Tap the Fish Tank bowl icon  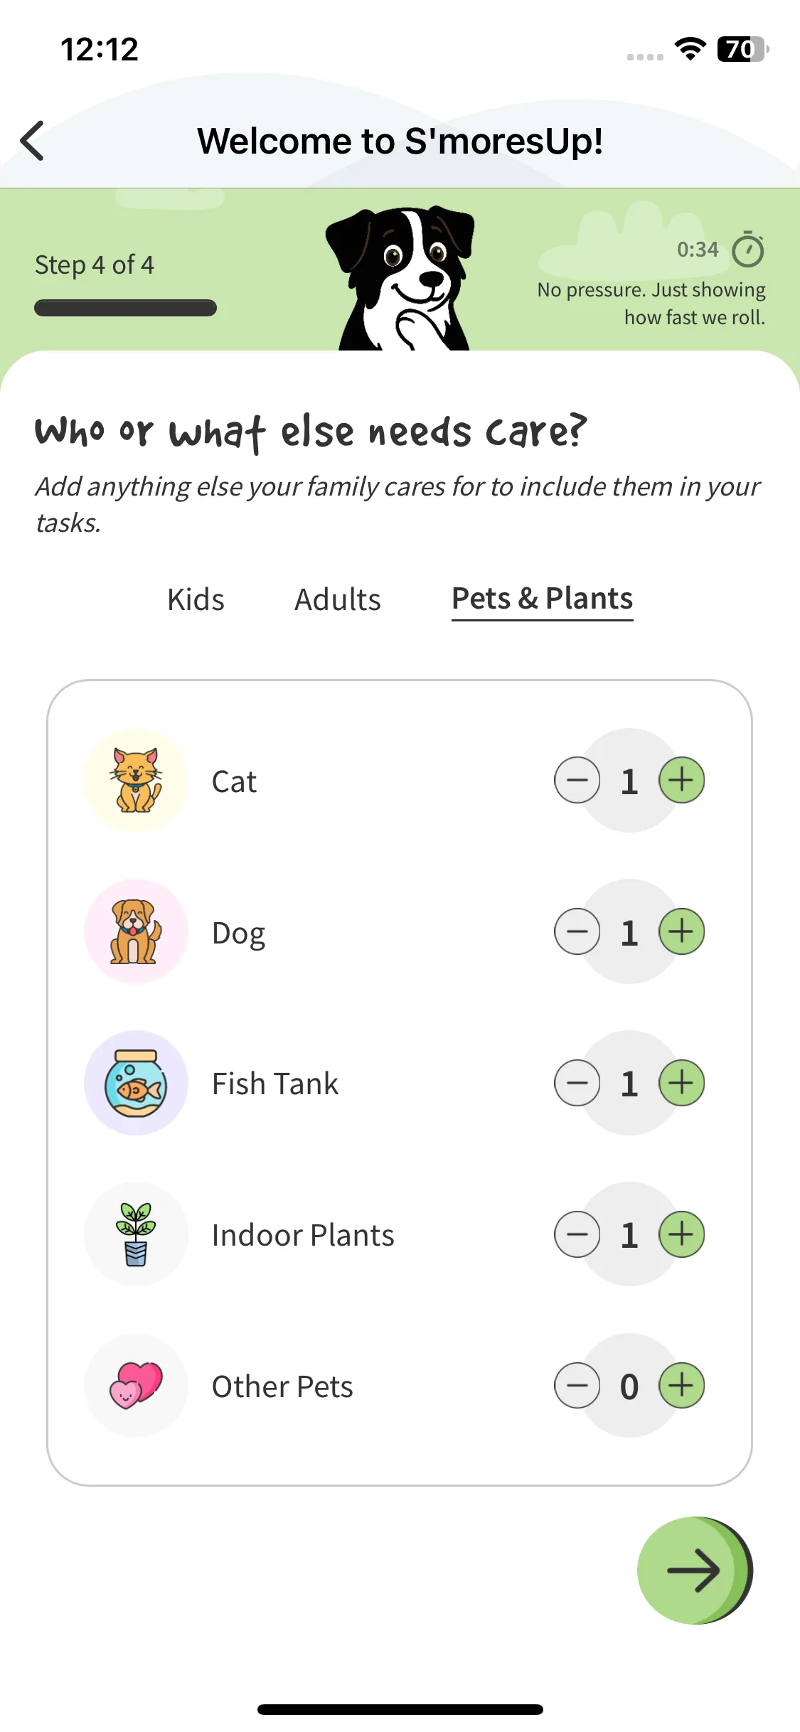136,1083
